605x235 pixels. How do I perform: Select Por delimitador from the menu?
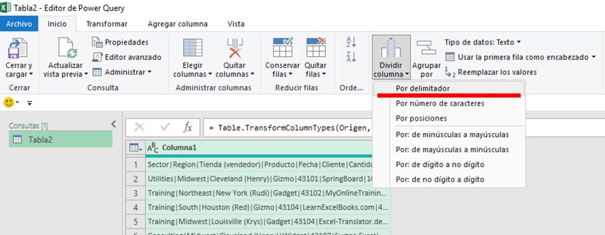click(x=450, y=88)
